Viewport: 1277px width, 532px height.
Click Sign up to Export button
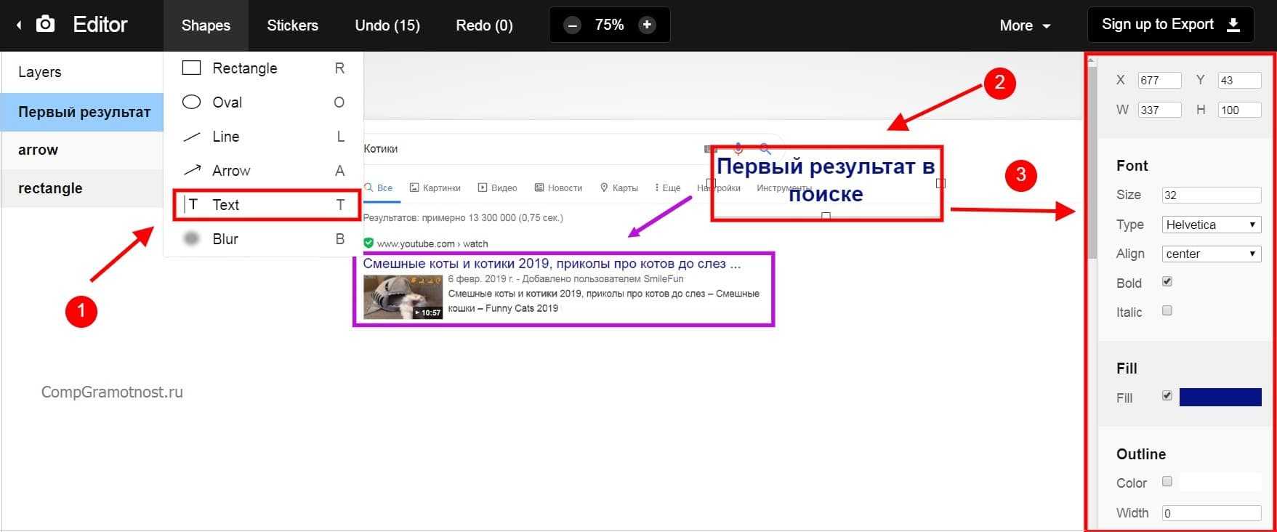coord(1170,25)
